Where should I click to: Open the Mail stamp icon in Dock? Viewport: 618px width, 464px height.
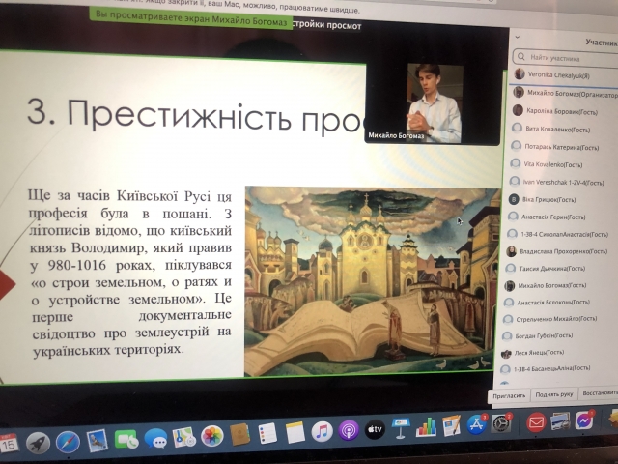97,441
